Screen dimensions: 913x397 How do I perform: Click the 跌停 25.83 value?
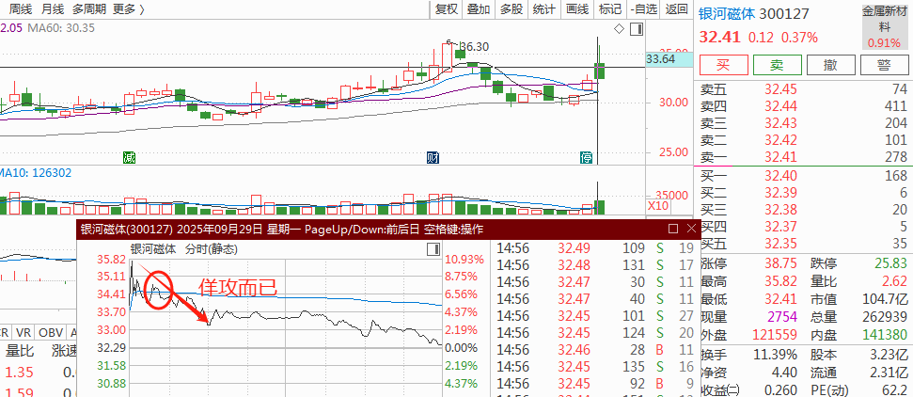click(x=889, y=264)
